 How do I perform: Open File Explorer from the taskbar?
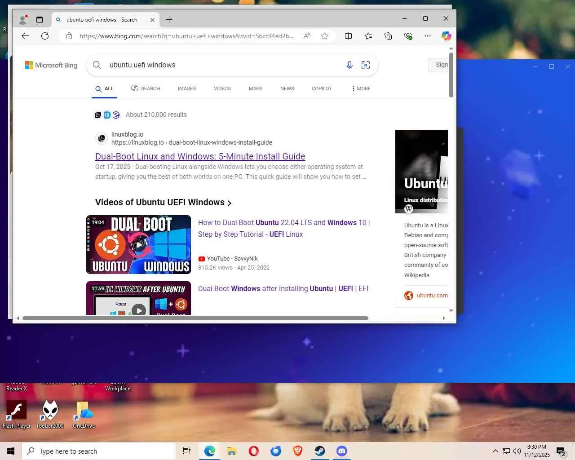coord(231,451)
